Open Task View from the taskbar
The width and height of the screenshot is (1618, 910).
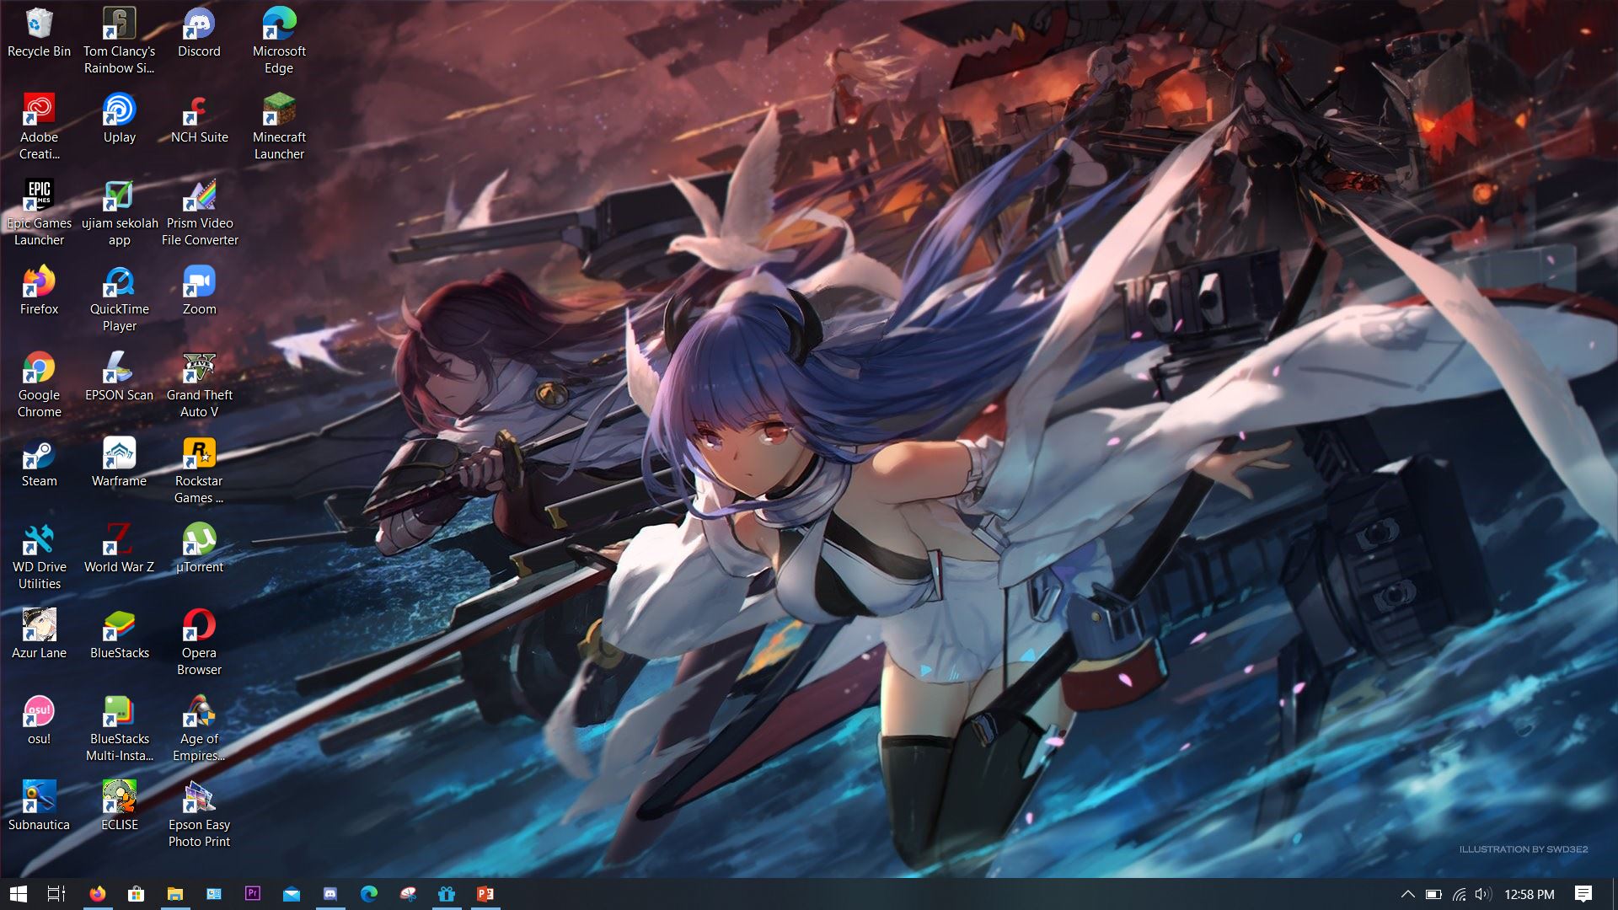click(56, 894)
